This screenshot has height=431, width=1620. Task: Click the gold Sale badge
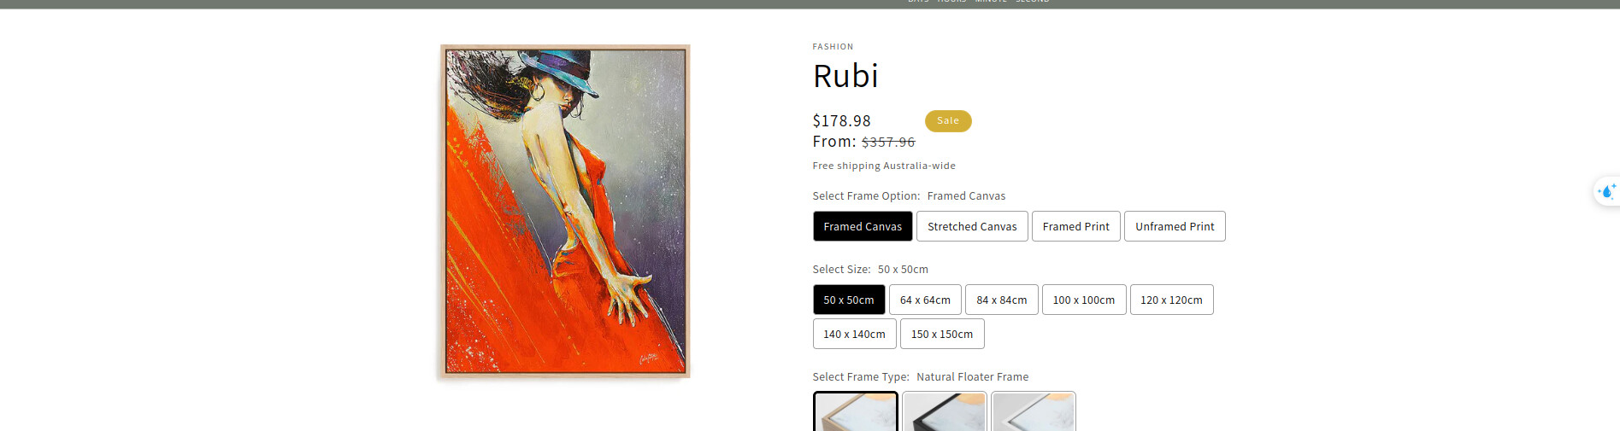coord(948,120)
